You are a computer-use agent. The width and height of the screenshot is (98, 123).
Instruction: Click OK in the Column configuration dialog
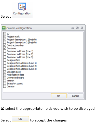[59, 96]
